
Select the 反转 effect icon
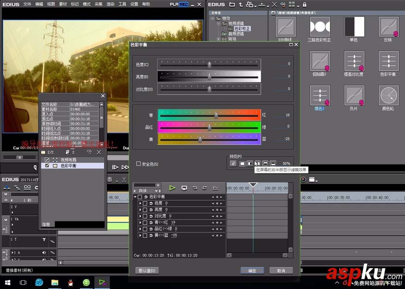pos(388,27)
